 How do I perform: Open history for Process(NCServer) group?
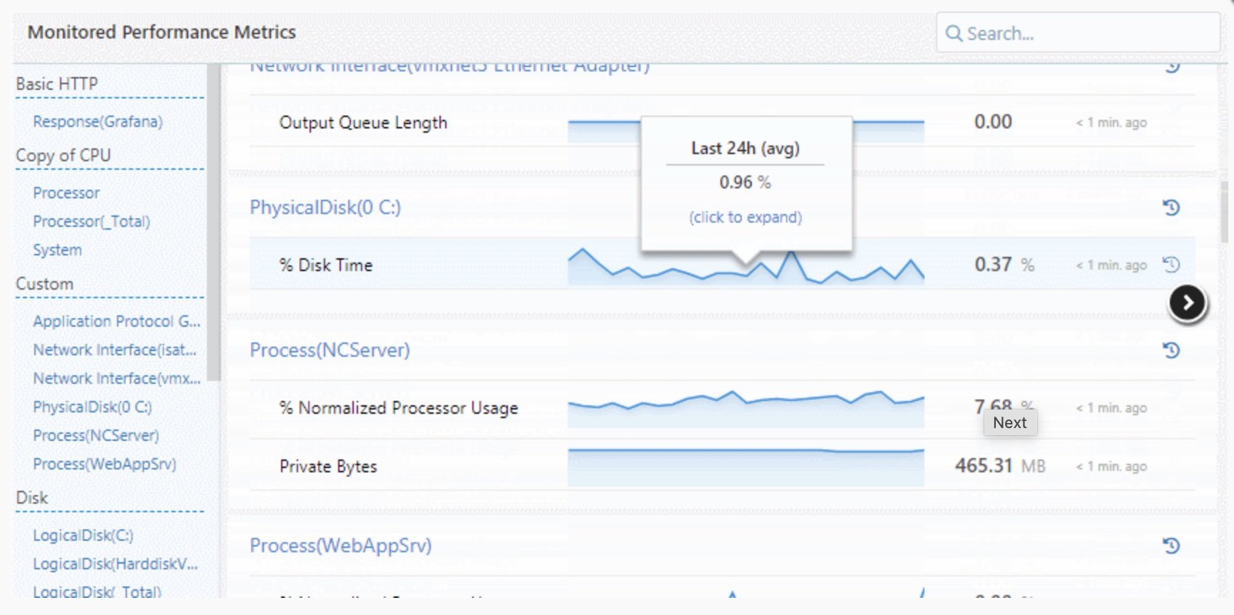click(x=1171, y=350)
